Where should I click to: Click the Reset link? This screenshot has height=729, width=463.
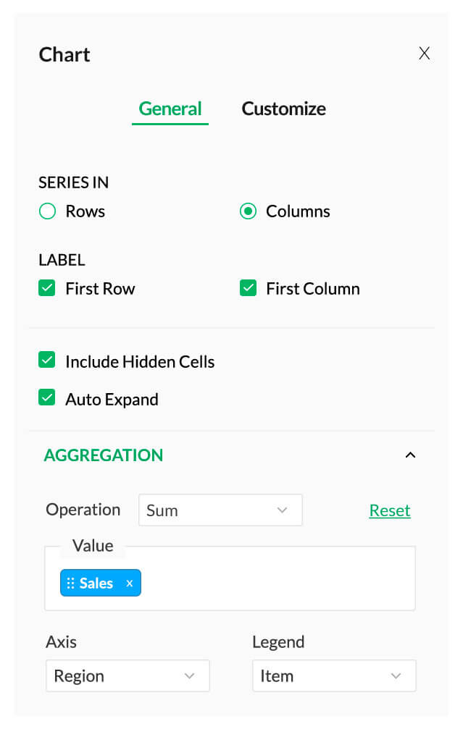coord(390,510)
